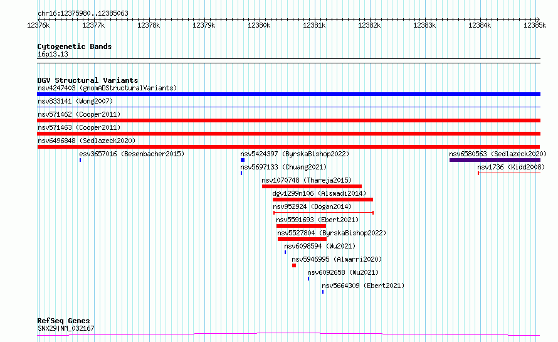The image size is (558, 342).
Task: Click the 12381k ruler tick label
Action: pos(314,25)
